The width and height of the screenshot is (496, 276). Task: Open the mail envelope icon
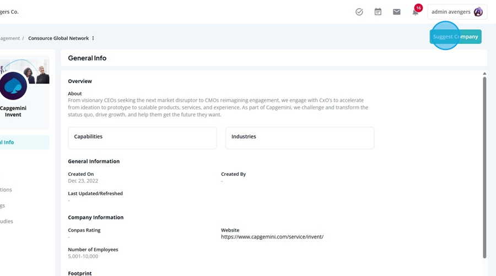(x=397, y=12)
